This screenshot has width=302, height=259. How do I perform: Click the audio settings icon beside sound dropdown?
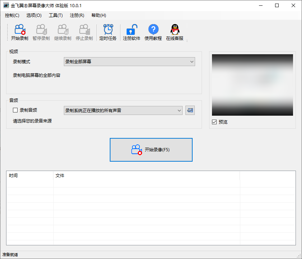click(190, 110)
